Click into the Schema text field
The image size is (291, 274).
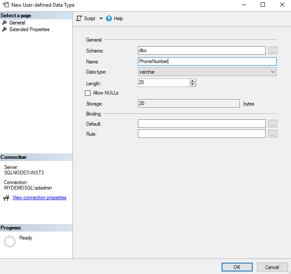pyautogui.click(x=201, y=50)
